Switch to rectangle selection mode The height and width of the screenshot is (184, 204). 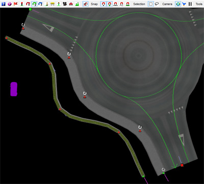pyautogui.click(x=150, y=4)
